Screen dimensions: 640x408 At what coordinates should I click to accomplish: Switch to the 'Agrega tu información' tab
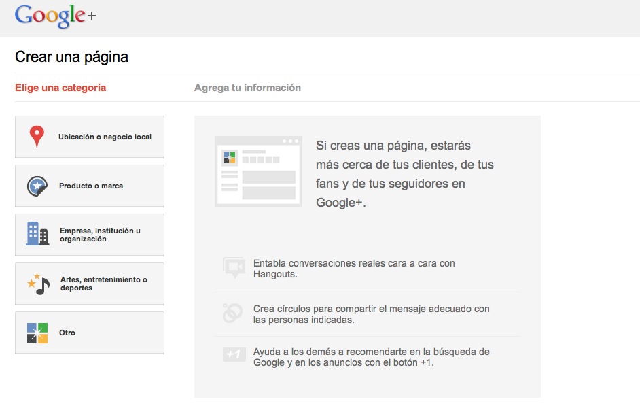(x=247, y=88)
